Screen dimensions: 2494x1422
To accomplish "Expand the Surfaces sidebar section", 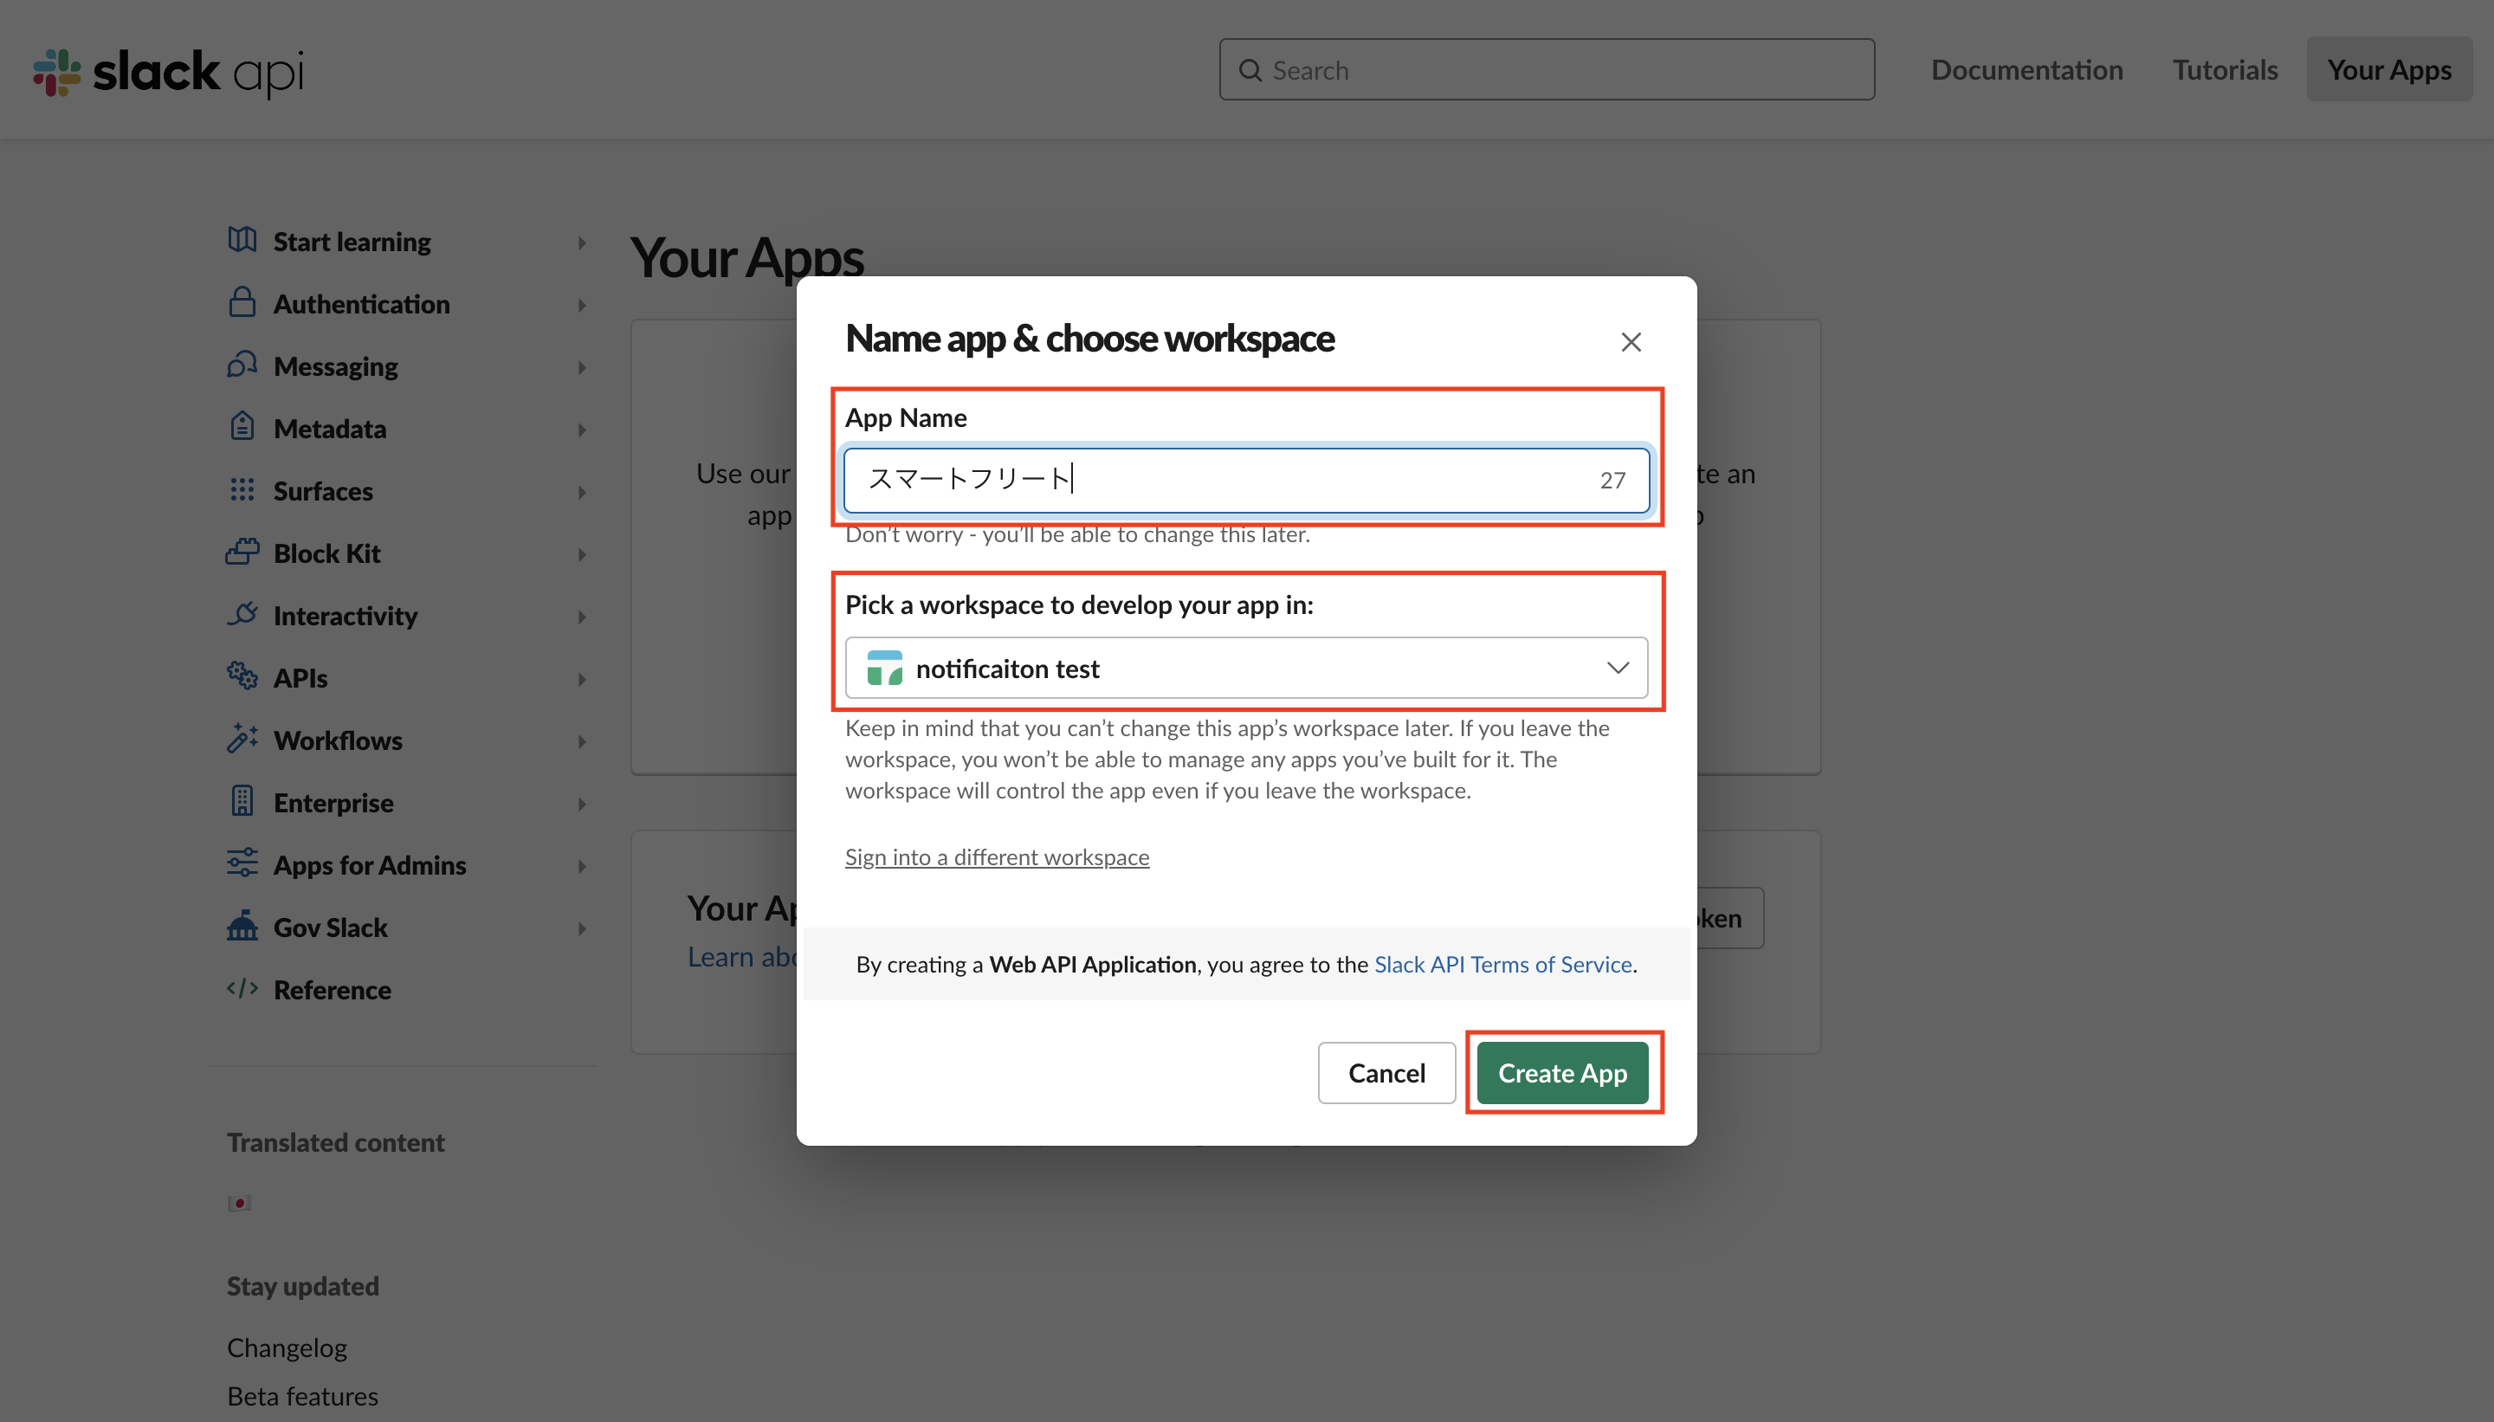I will 582,491.
